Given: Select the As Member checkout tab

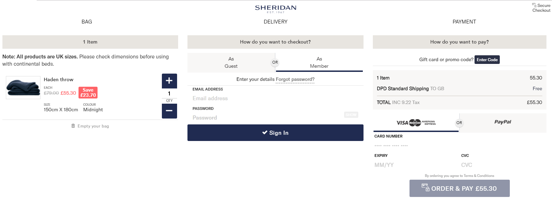Looking at the screenshot, I should (x=319, y=63).
